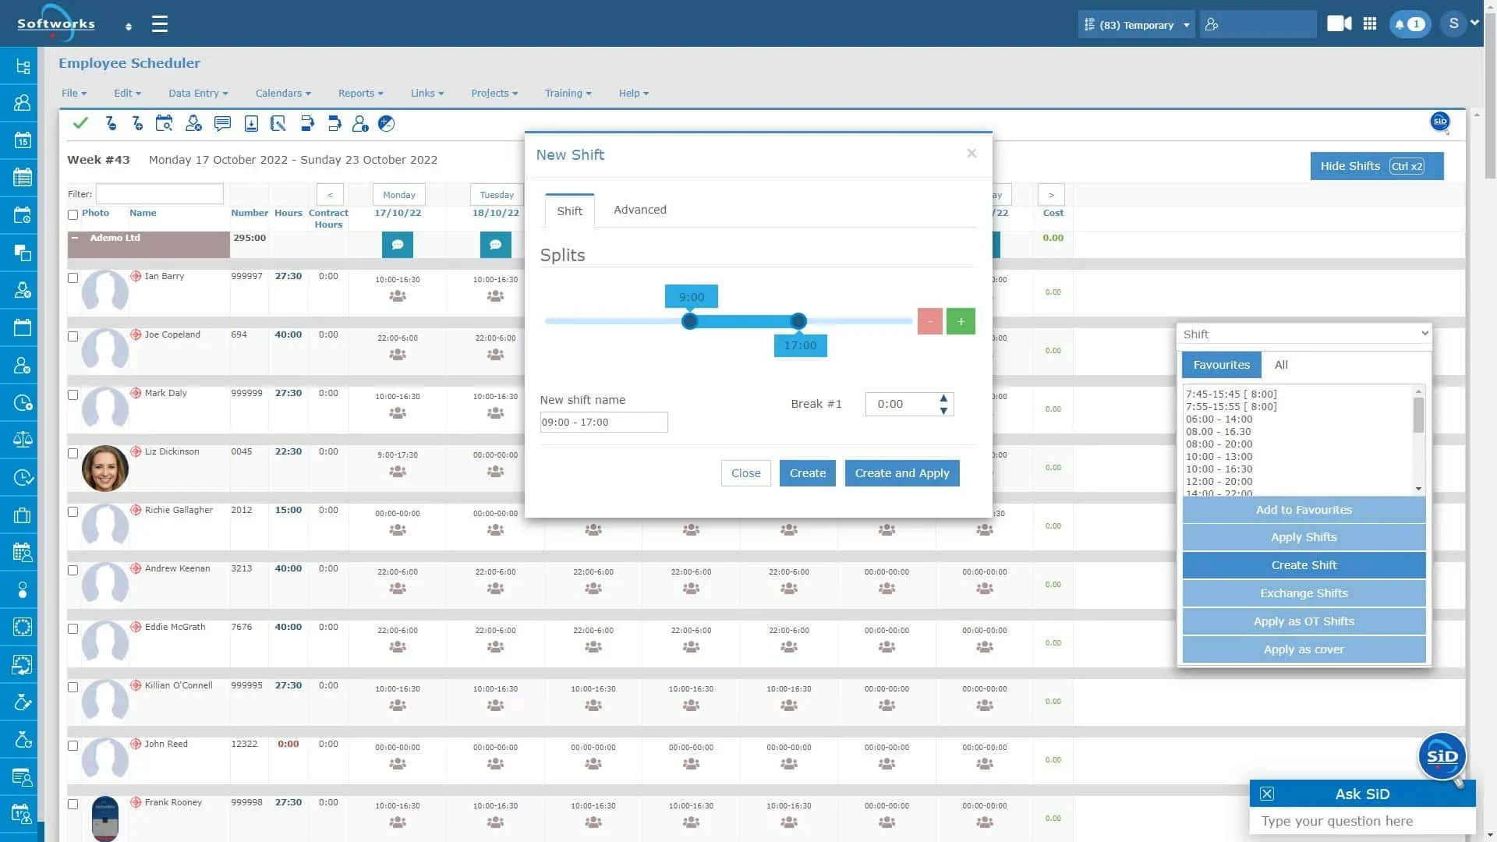Image resolution: width=1497 pixels, height=842 pixels.
Task: Click the 9:00 start handle on Splits slider
Action: (x=689, y=321)
